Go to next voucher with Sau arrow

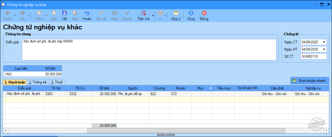[22, 13]
